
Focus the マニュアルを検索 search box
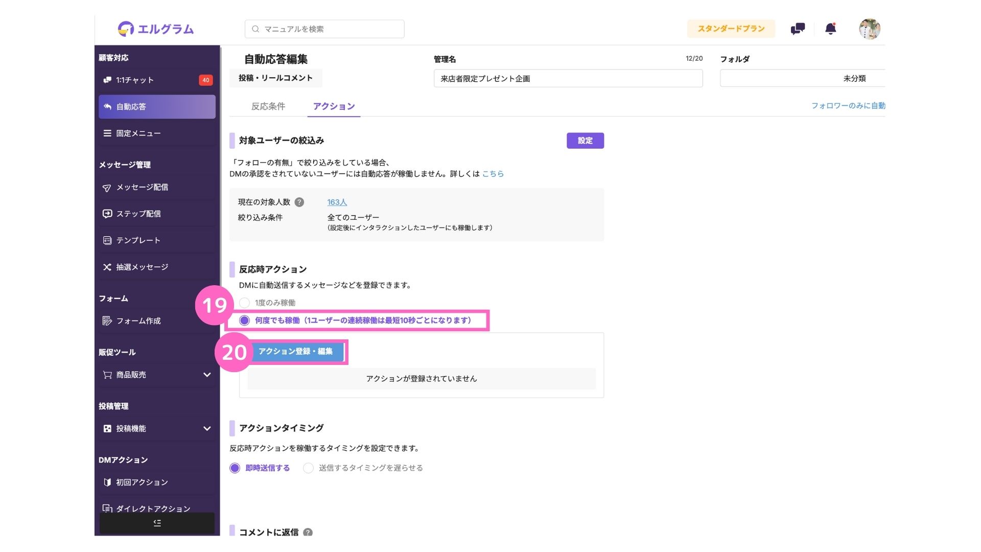pos(324,29)
